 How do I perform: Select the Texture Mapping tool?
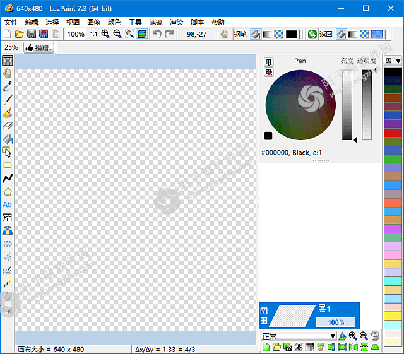tap(8, 230)
